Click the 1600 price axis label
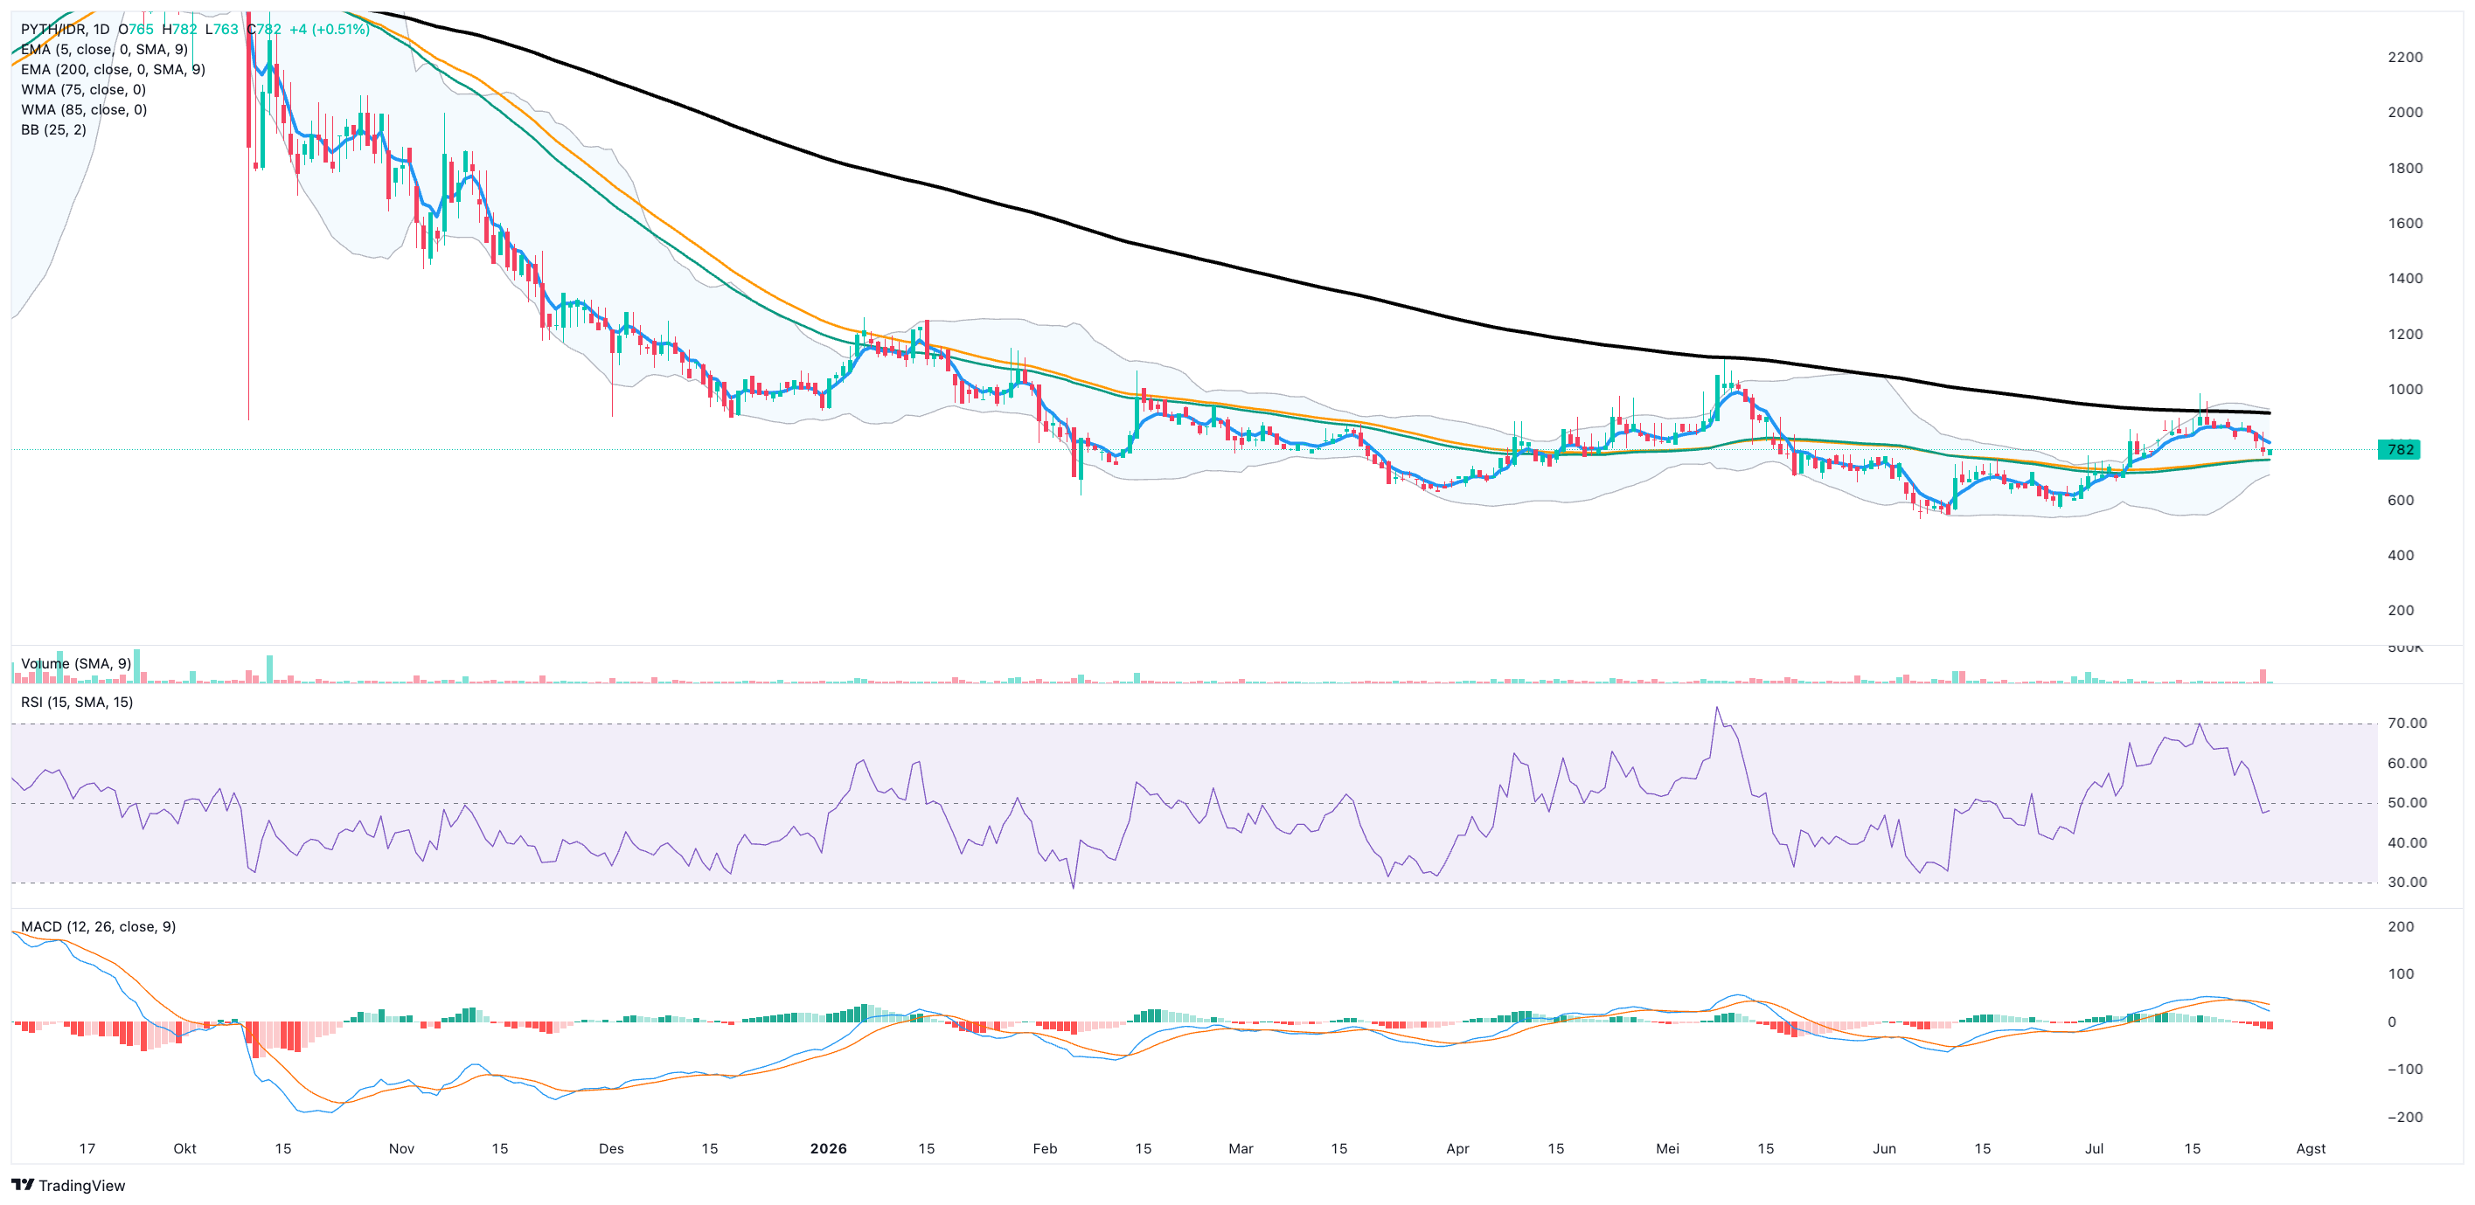The image size is (2475, 1205). [x=2405, y=224]
